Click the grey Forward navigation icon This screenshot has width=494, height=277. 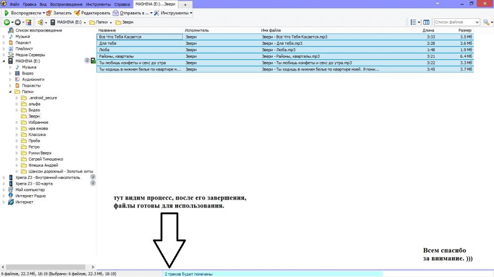[x=18, y=22]
